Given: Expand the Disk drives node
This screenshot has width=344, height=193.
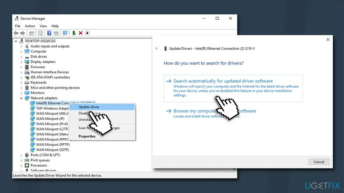Looking at the screenshot, I should pos(21,57).
